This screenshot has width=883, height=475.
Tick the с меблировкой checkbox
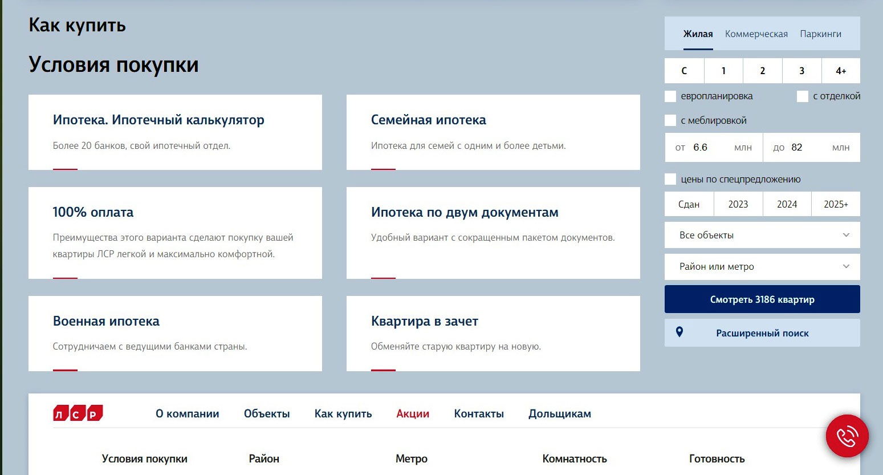pyautogui.click(x=670, y=120)
